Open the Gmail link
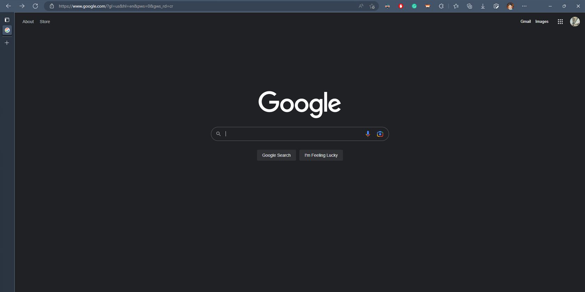This screenshot has height=292, width=585. [x=525, y=22]
